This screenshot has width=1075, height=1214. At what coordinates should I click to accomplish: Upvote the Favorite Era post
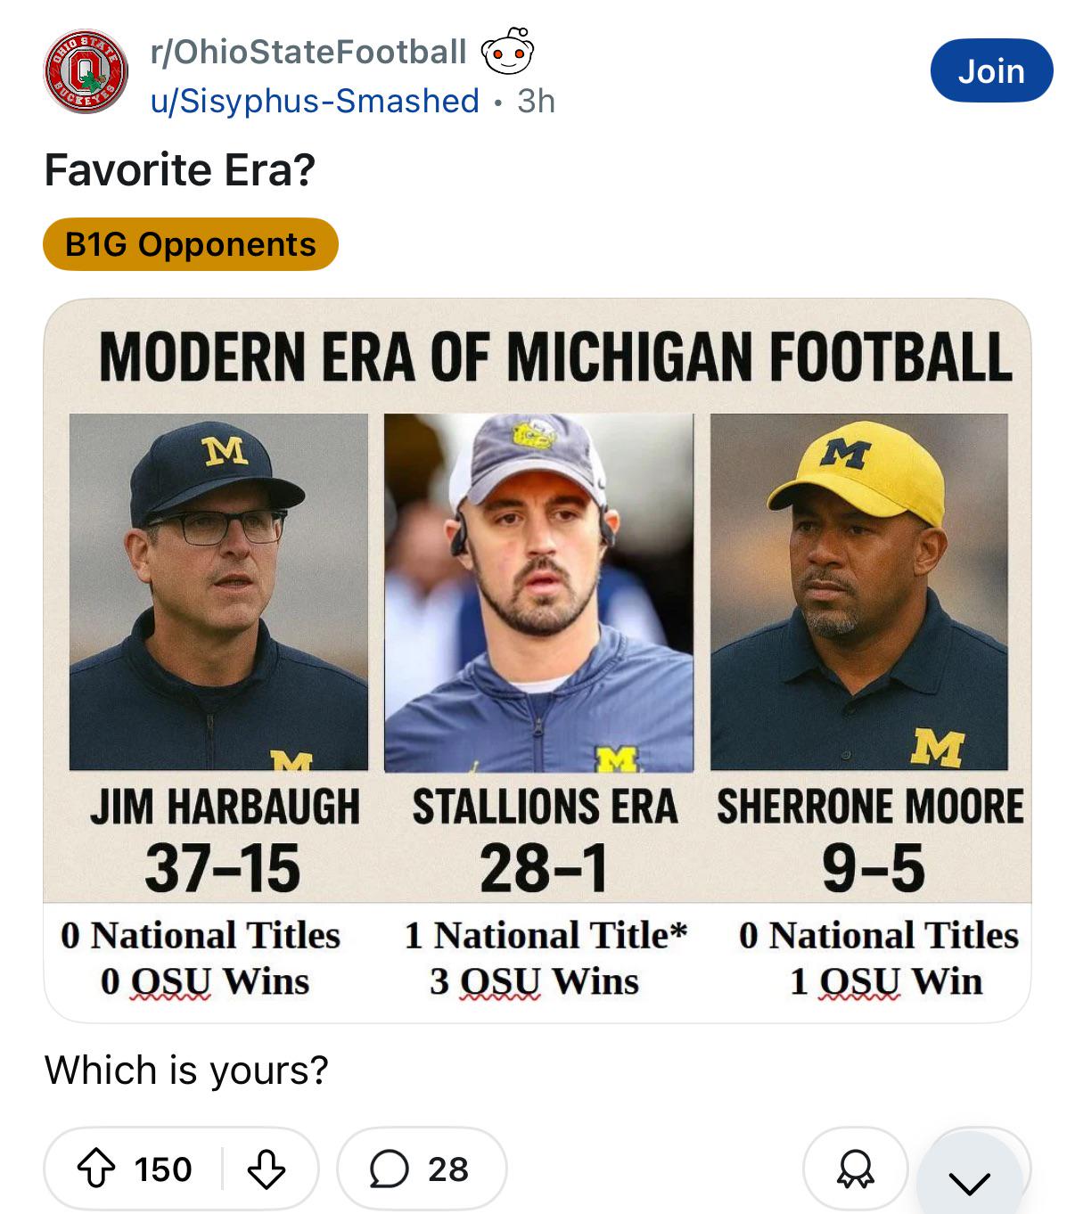[x=96, y=1169]
